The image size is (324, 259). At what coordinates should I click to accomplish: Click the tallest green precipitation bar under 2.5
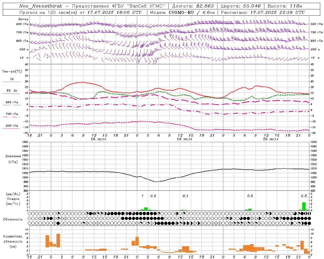pyautogui.click(x=304, y=206)
